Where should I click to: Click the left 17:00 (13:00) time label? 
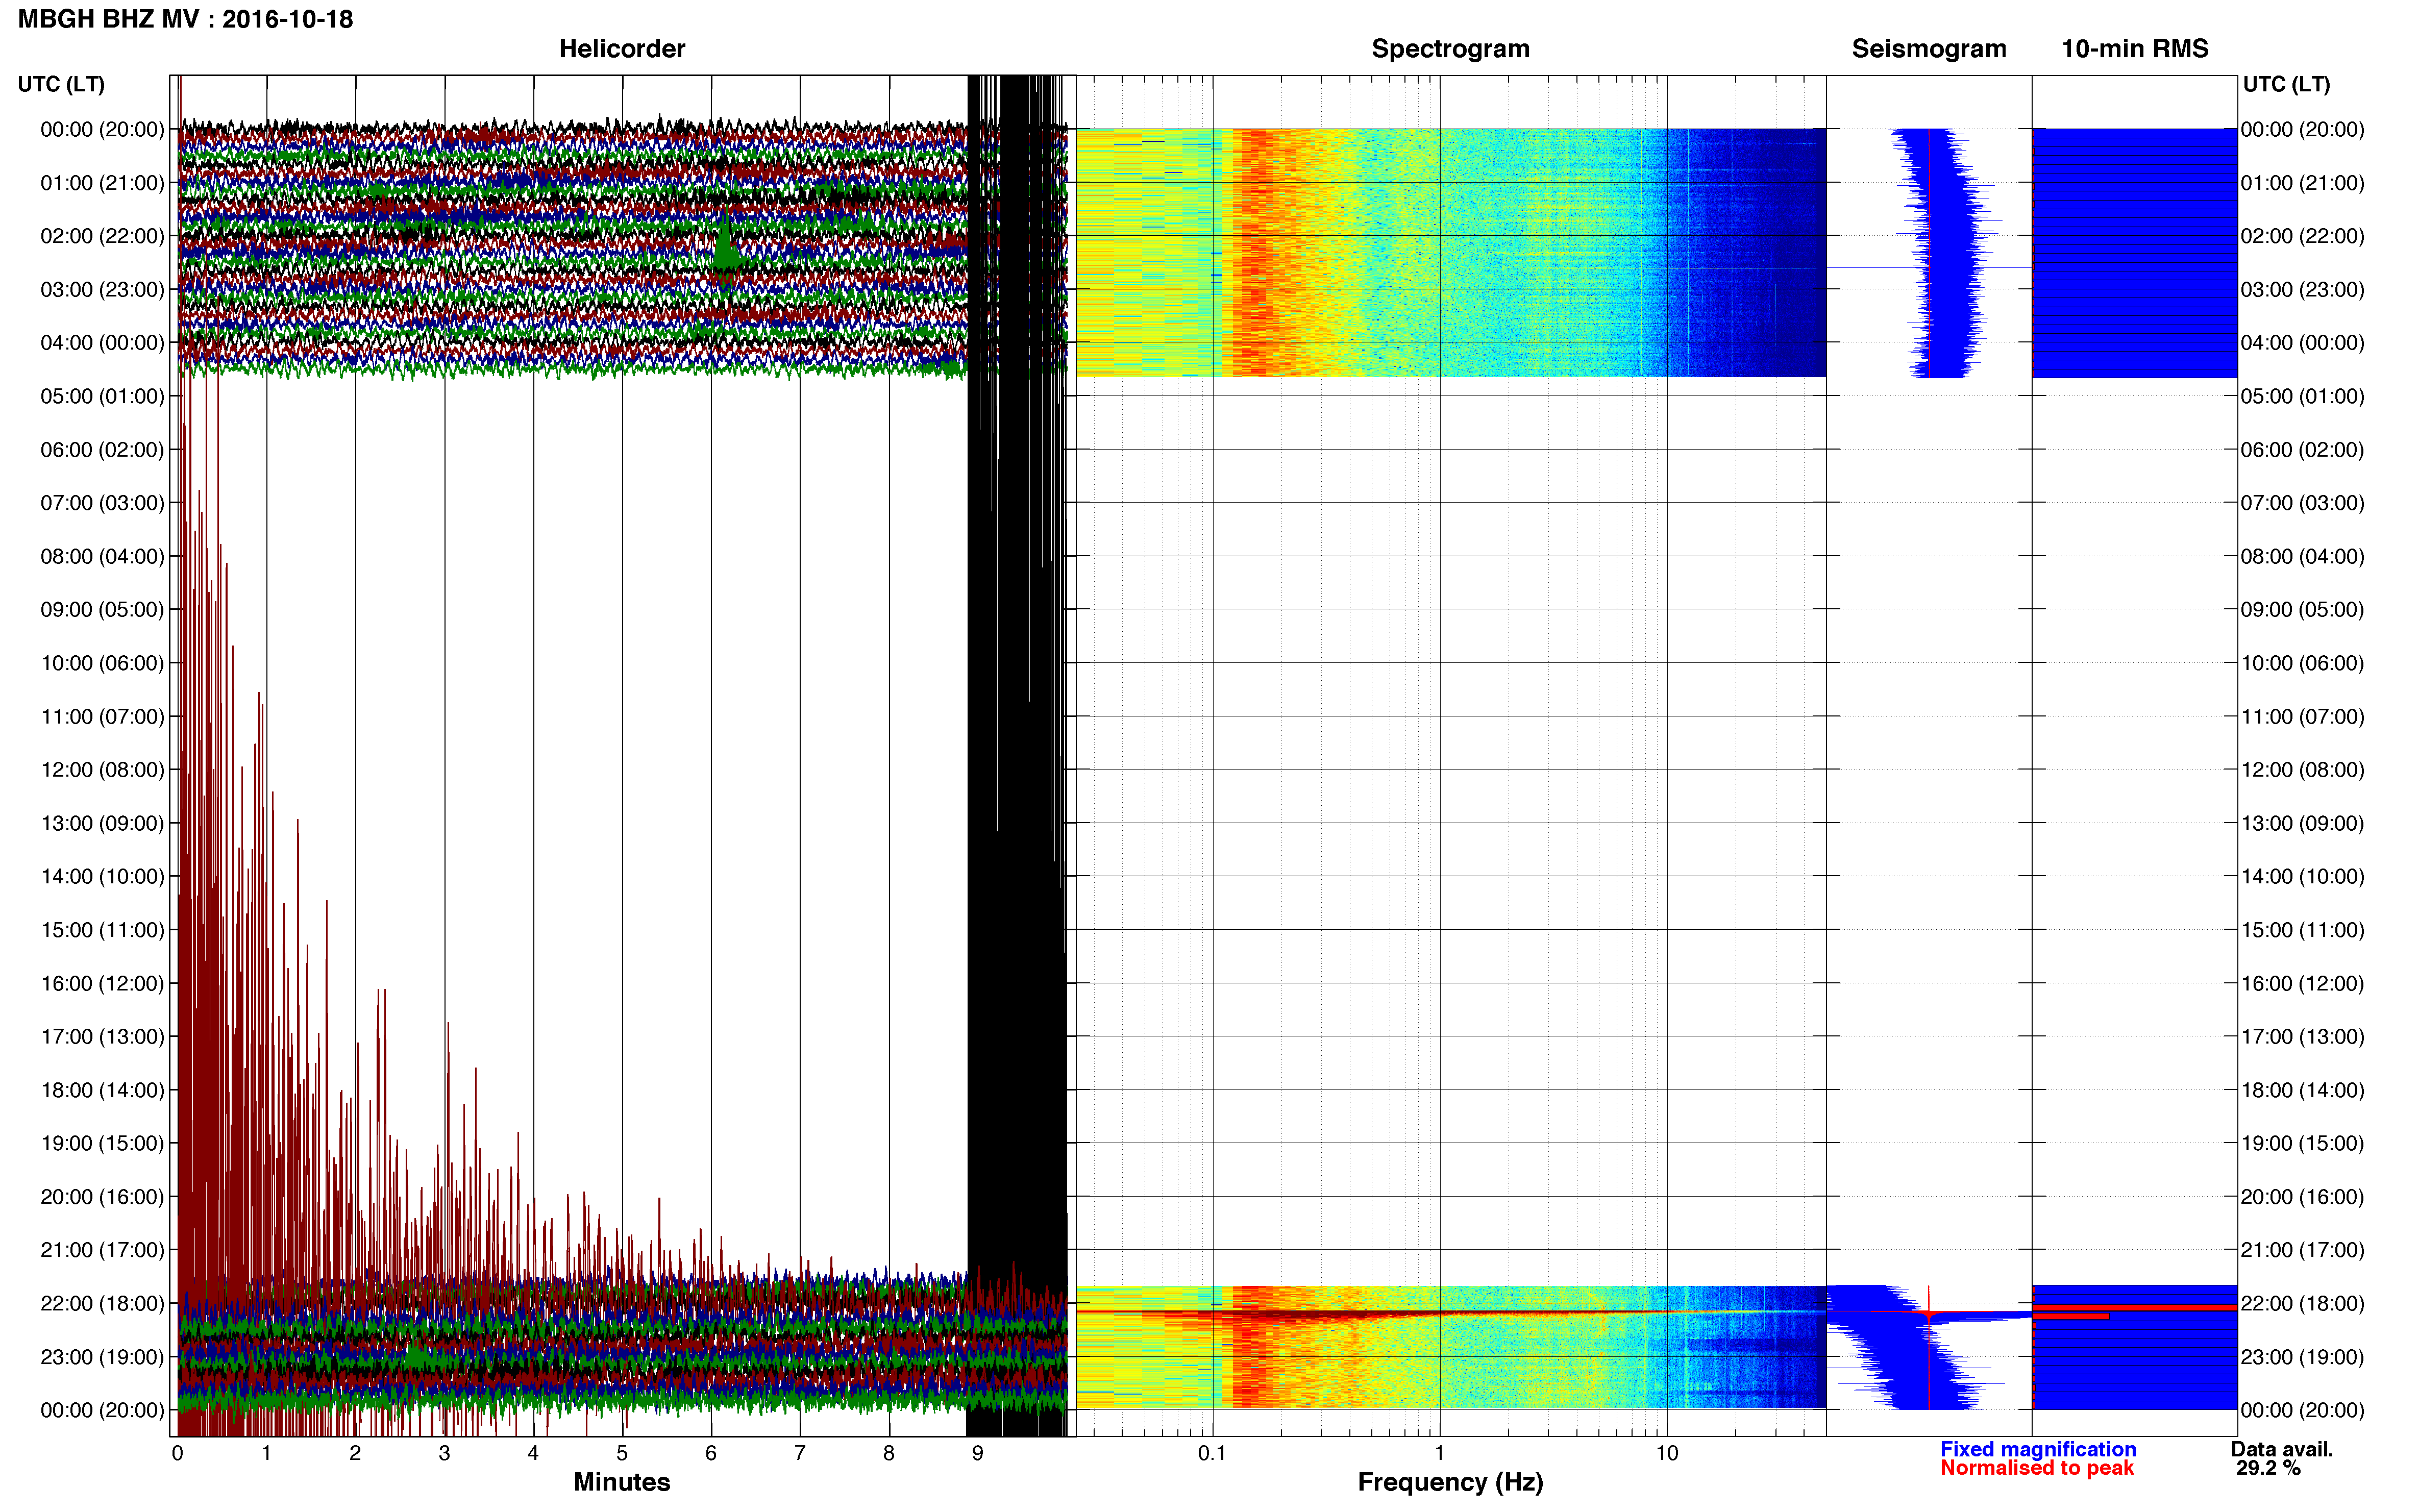click(102, 1037)
